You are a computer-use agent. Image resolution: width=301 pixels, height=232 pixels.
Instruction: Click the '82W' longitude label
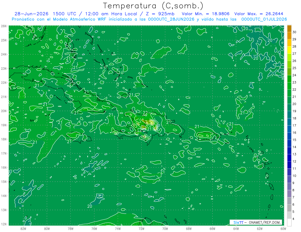(23, 229)
